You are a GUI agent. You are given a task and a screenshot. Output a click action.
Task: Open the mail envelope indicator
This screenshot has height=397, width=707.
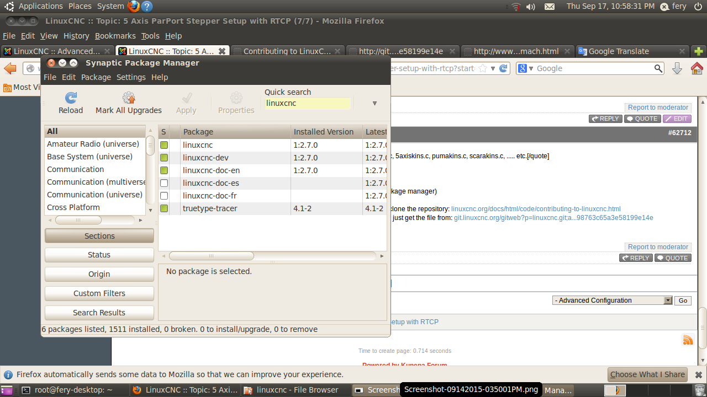550,7
